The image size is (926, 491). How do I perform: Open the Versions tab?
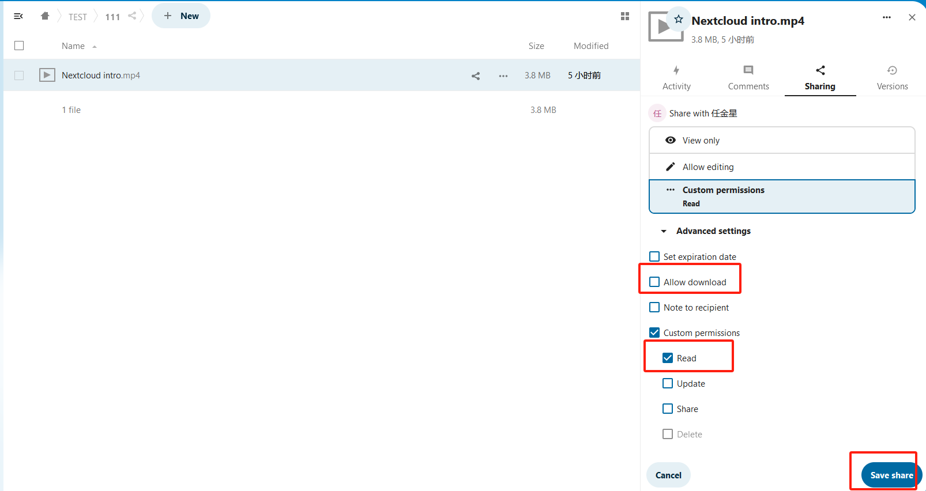(892, 78)
